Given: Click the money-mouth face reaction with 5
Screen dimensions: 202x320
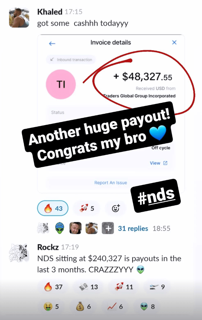Looking at the screenshot, I should [51, 306].
